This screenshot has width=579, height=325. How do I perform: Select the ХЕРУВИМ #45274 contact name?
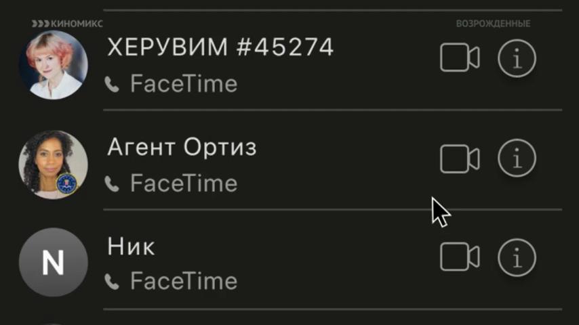pyautogui.click(x=220, y=47)
